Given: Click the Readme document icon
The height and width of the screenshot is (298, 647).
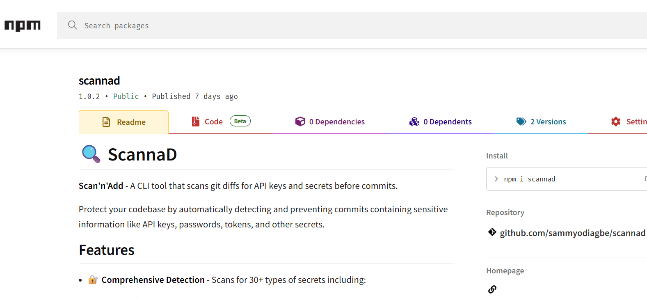Looking at the screenshot, I should pyautogui.click(x=106, y=122).
